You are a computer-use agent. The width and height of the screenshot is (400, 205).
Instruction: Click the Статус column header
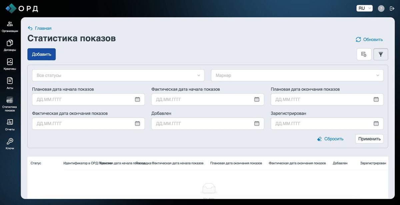click(x=36, y=163)
